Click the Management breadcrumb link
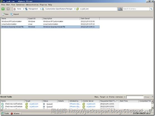 point(33,9)
